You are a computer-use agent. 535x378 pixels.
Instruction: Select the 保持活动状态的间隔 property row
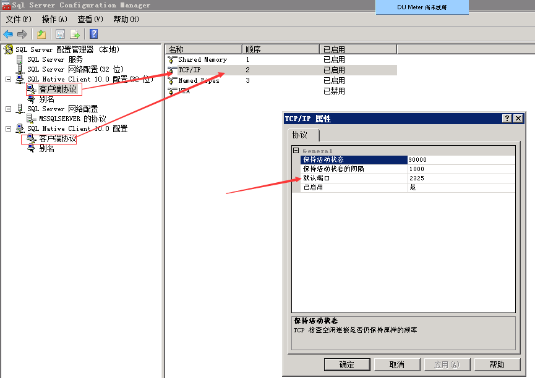coord(408,169)
